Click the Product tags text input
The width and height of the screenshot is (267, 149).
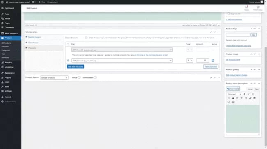coord(238,35)
